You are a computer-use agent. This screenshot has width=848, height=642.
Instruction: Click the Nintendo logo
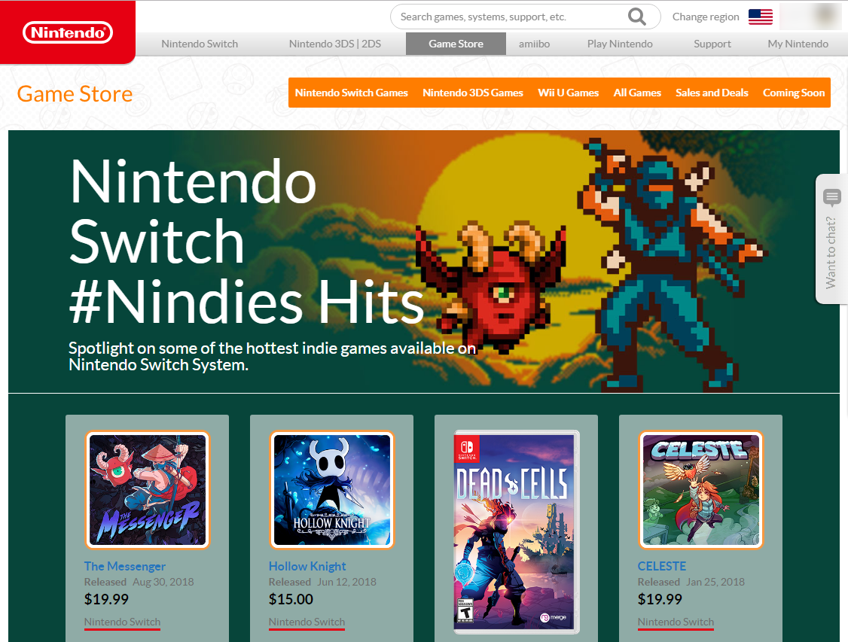pyautogui.click(x=68, y=32)
